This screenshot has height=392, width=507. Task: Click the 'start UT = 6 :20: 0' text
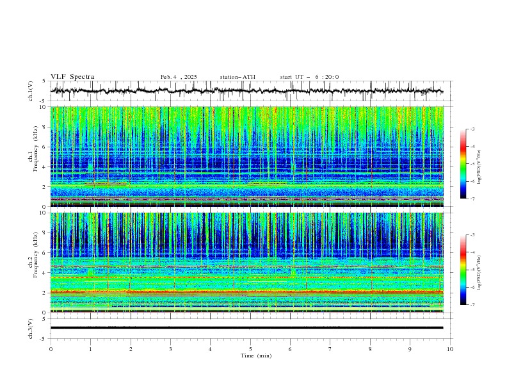click(309, 77)
